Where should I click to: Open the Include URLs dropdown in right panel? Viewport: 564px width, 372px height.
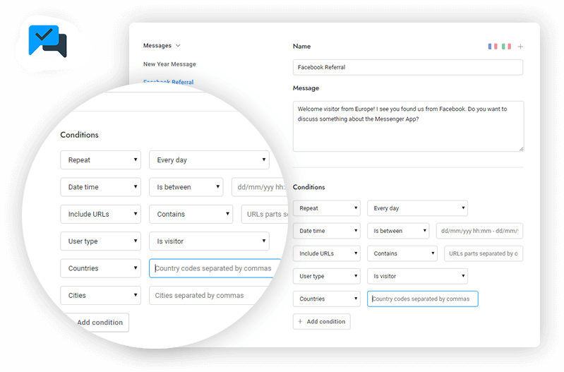point(326,253)
